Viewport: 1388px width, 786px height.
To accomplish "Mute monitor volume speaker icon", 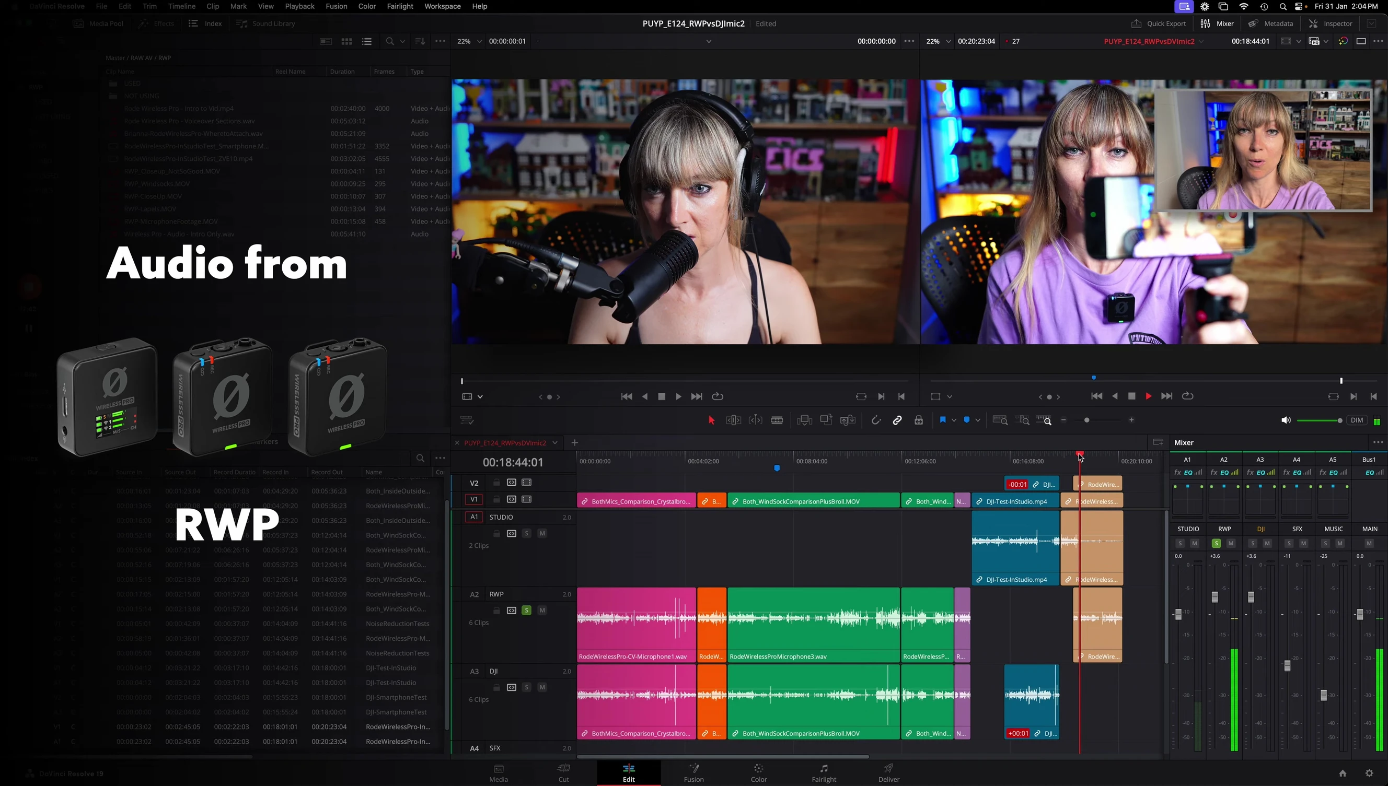I will (x=1286, y=420).
